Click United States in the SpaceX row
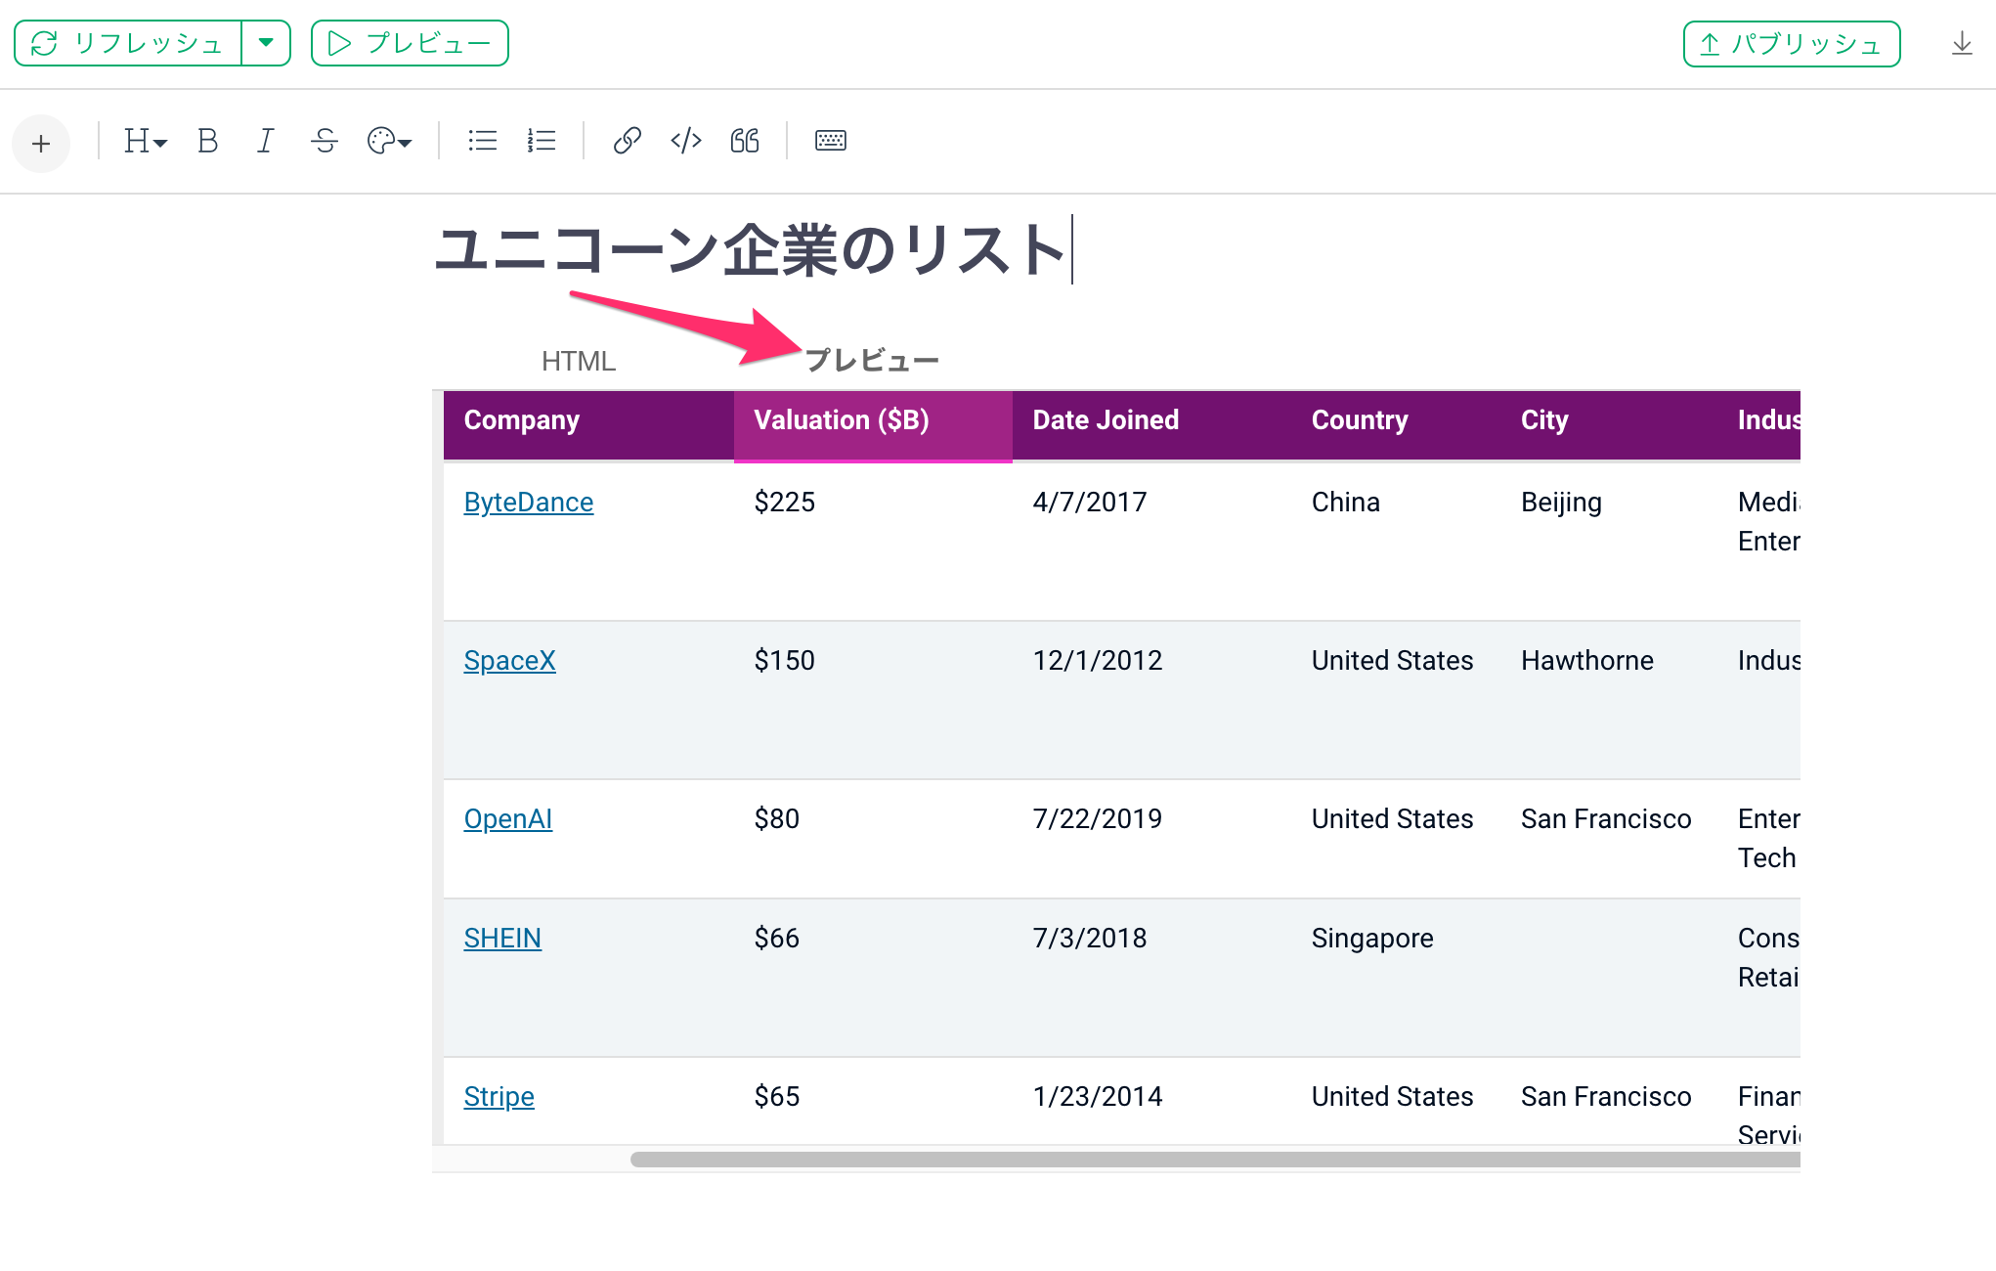 pyautogui.click(x=1392, y=660)
